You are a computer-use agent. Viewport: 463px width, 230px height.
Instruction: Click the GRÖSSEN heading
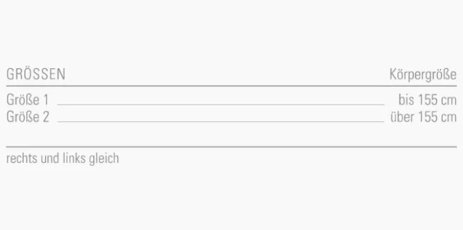(36, 74)
